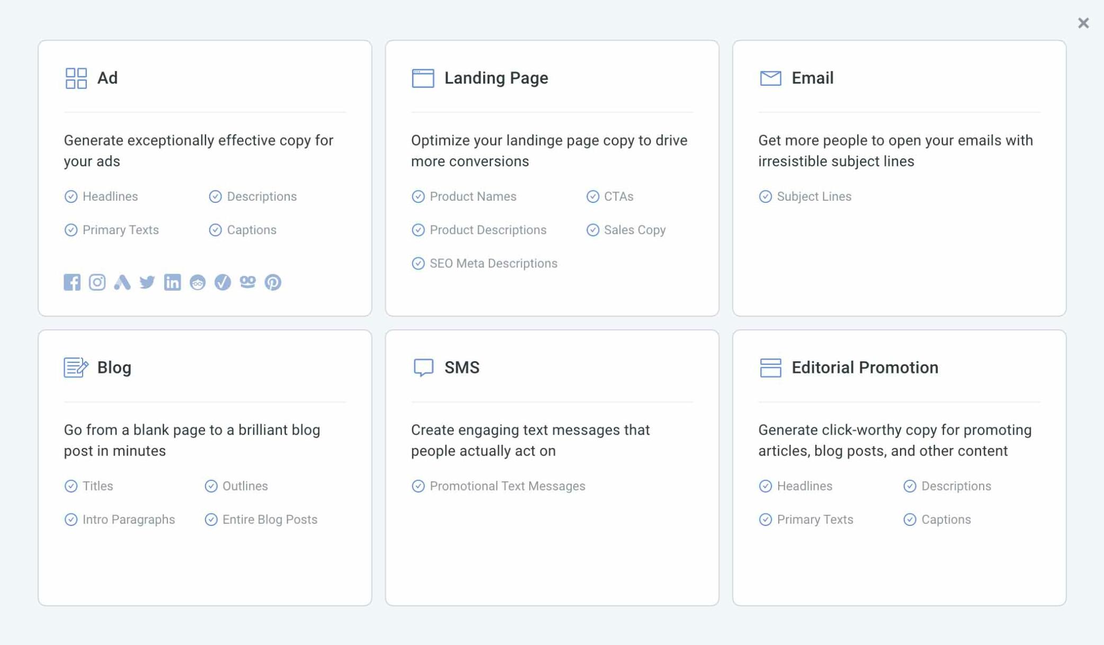Click the Facebook icon in Ad card
The height and width of the screenshot is (645, 1104).
(72, 282)
